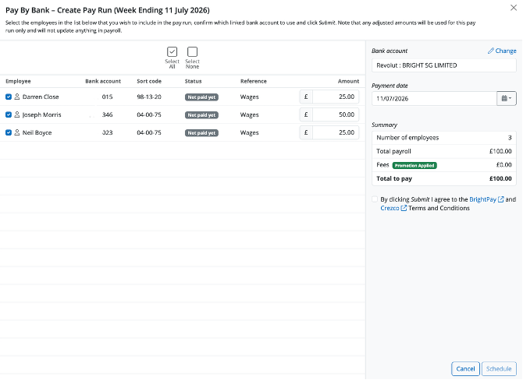Screen dimensions: 523x380
Task: Click the Cancel button
Action: tap(465, 368)
